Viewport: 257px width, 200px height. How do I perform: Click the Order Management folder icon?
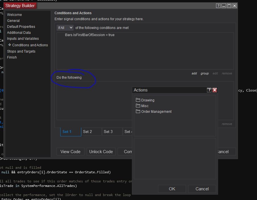(138, 111)
